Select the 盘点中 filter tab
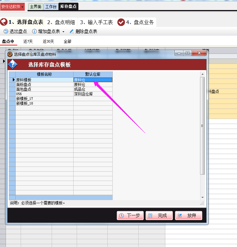This screenshot has width=237, height=247. [x=8, y=41]
